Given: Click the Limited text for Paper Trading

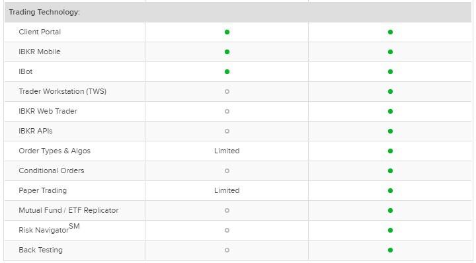Looking at the screenshot, I should (x=227, y=190).
